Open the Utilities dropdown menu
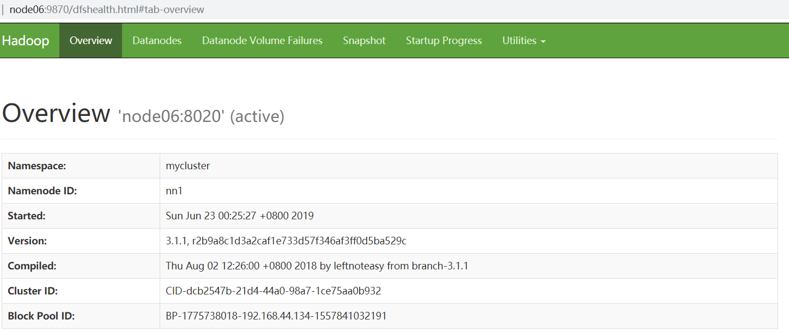Viewport: 789px width, 332px height. pos(524,41)
